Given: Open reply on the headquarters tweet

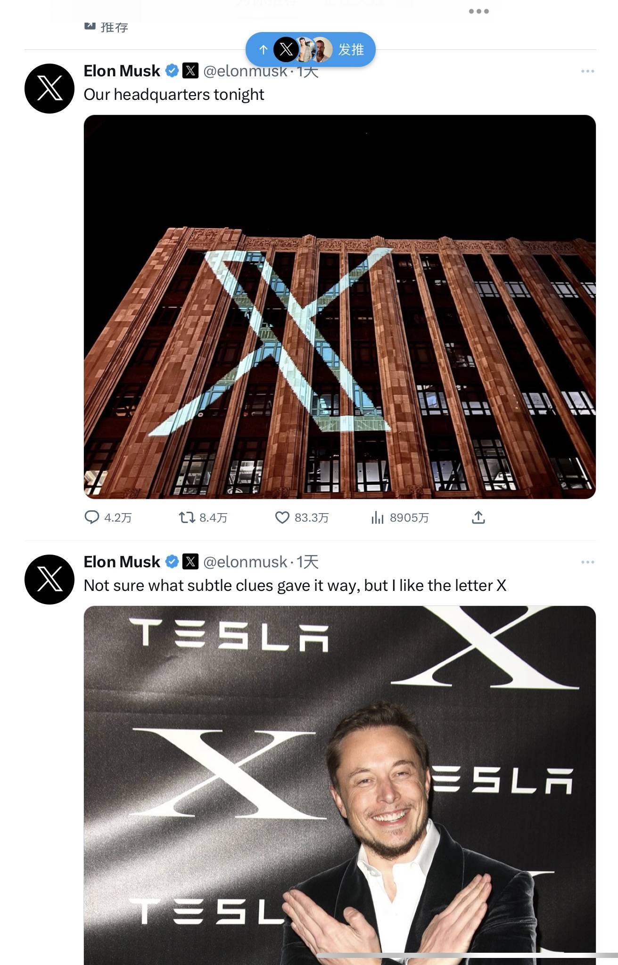Looking at the screenshot, I should pyautogui.click(x=91, y=517).
